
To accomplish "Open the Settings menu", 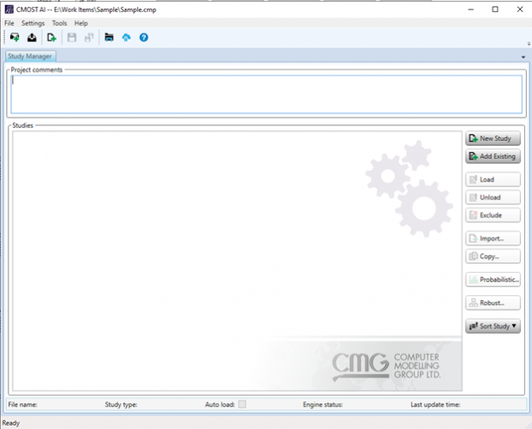I will click(33, 23).
